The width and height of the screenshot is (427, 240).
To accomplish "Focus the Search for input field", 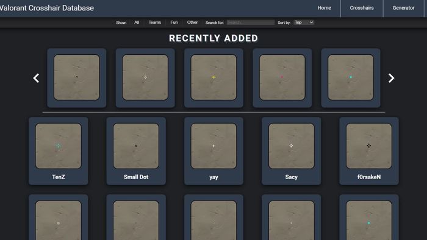I will pyautogui.click(x=251, y=23).
